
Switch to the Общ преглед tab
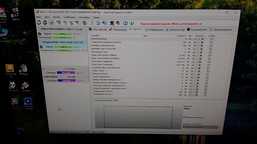pos(98,29)
